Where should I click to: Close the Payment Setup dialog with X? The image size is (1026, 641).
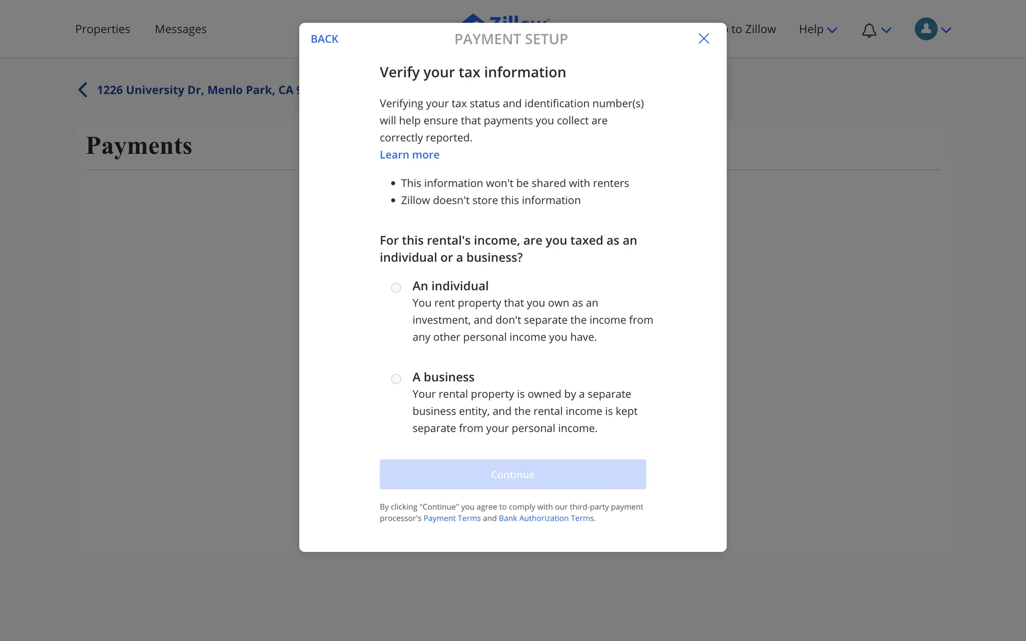coord(704,38)
